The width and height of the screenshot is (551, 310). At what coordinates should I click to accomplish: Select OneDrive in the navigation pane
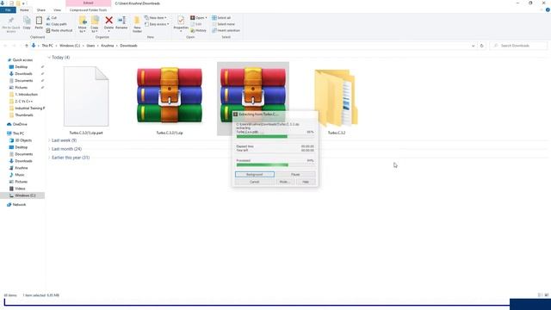(x=20, y=124)
